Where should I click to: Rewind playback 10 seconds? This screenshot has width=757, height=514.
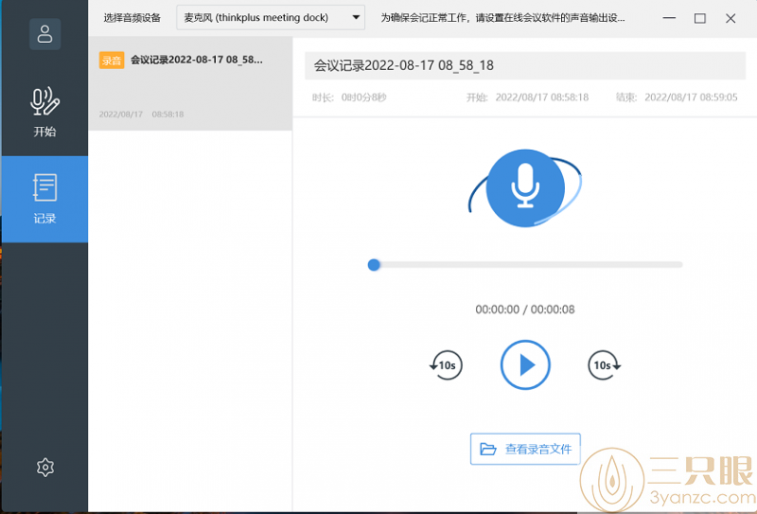click(446, 364)
